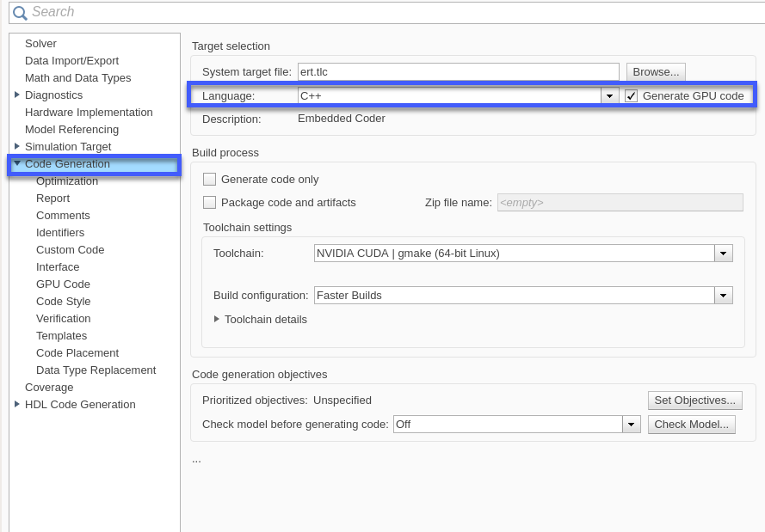Expand the Simulation Target node
Viewport: 765px width, 532px height.
coord(17,146)
